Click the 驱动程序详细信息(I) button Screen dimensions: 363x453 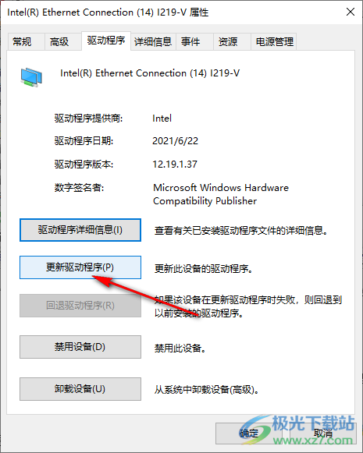pos(80,230)
